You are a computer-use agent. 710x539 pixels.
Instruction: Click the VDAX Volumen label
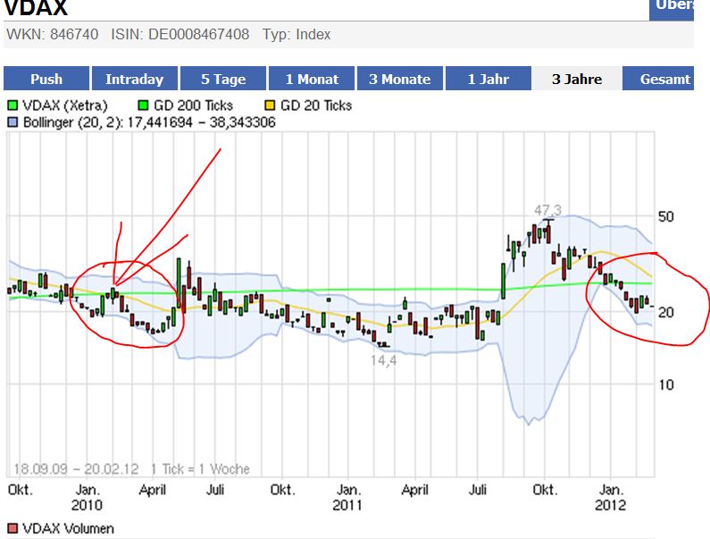pyautogui.click(x=69, y=528)
